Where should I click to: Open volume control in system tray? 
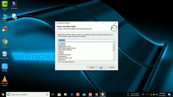(x=157, y=95)
